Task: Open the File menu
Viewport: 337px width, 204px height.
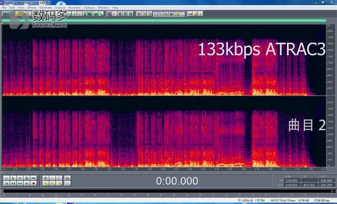Action: coord(4,8)
